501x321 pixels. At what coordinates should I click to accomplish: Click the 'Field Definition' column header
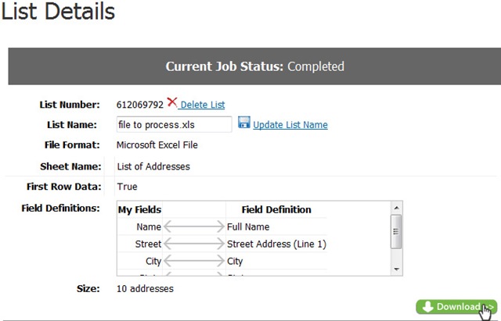pos(276,209)
